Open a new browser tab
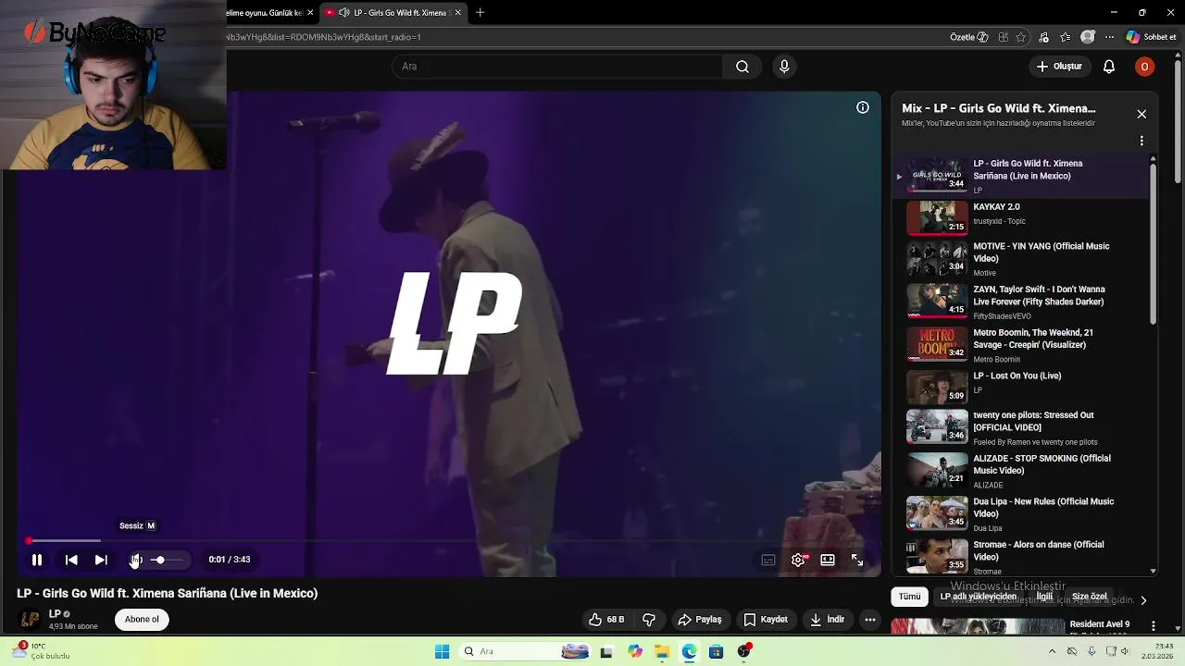The height and width of the screenshot is (666, 1185). tap(480, 13)
